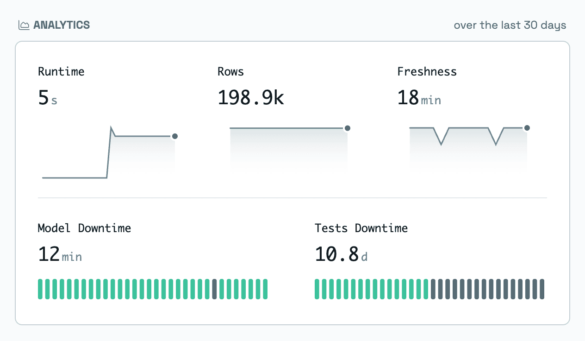The height and width of the screenshot is (341, 585).
Task: Click the Analytics chart icon
Action: point(24,25)
